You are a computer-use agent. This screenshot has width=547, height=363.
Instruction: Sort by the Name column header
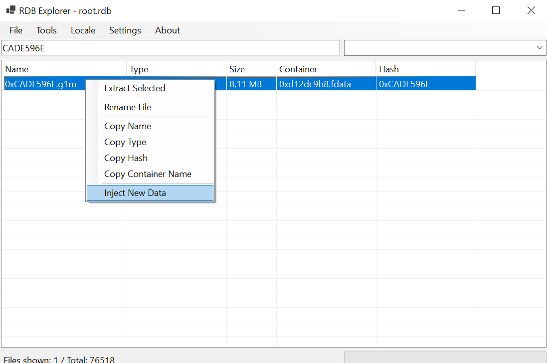[64, 69]
